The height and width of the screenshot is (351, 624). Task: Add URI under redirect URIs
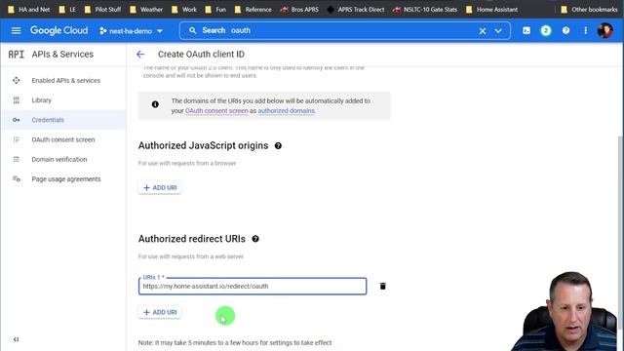(160, 312)
